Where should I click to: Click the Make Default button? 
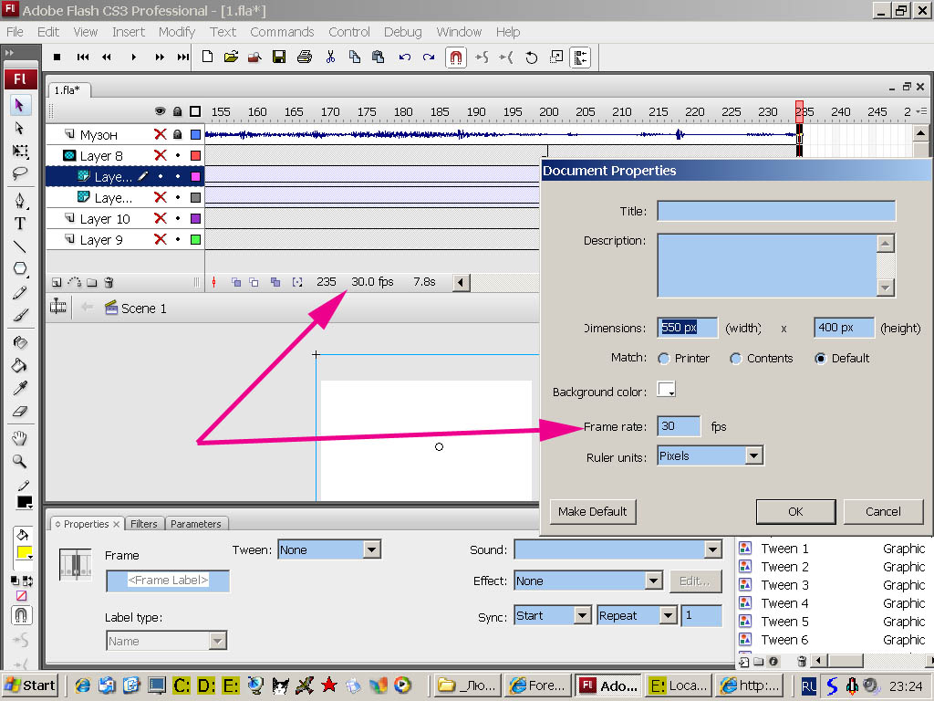click(592, 511)
